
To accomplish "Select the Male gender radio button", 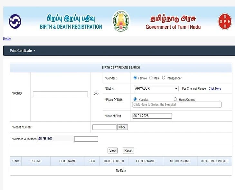I will pyautogui.click(x=151, y=78).
